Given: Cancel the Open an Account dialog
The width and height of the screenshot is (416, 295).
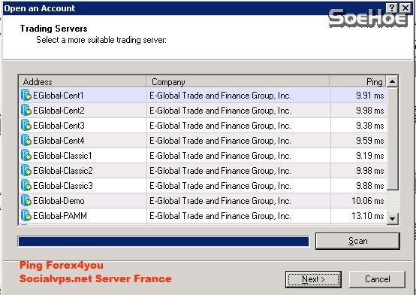Looking at the screenshot, I should (377, 279).
